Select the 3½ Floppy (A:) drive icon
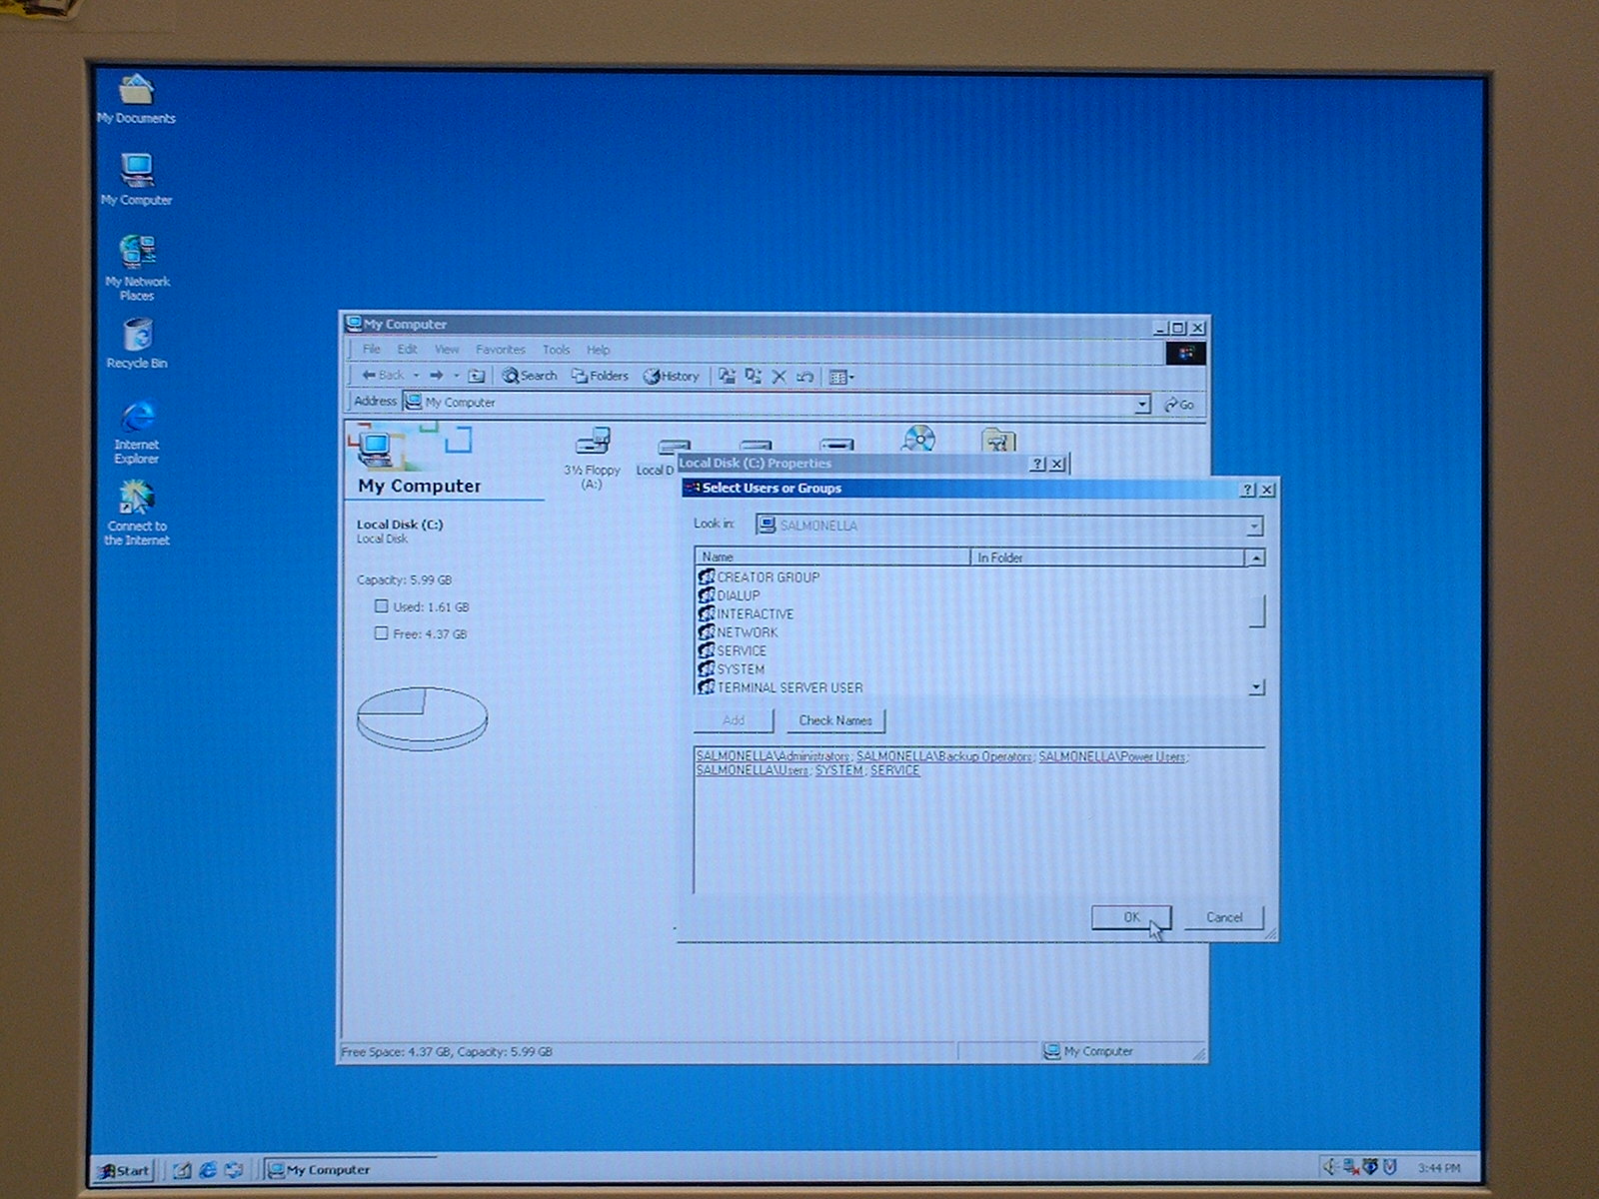 point(592,442)
